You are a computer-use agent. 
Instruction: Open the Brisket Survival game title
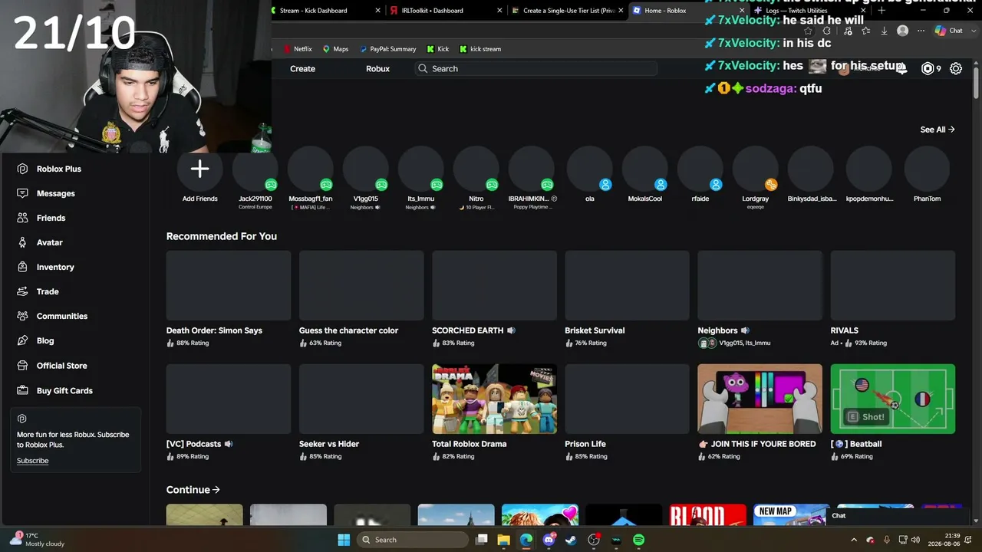point(595,330)
